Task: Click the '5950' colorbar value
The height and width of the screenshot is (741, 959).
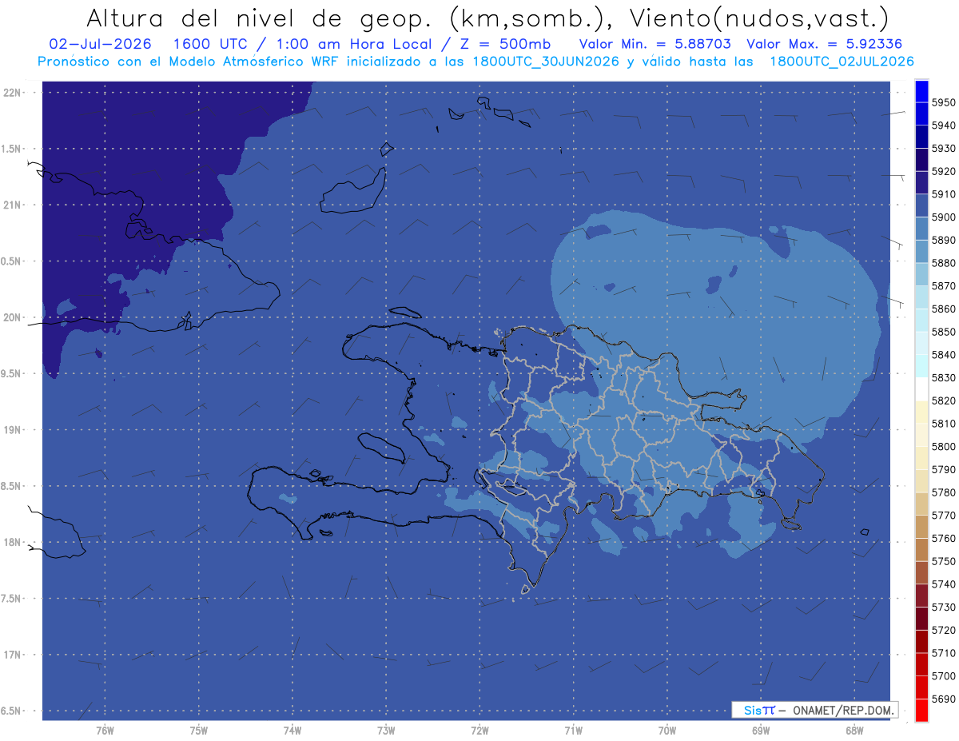Action: tap(944, 102)
